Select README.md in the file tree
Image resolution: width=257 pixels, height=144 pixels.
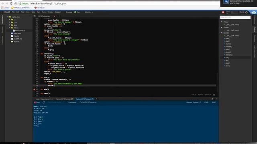[x=16, y=39]
